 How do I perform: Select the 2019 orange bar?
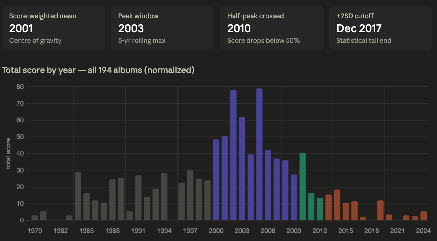(380, 210)
